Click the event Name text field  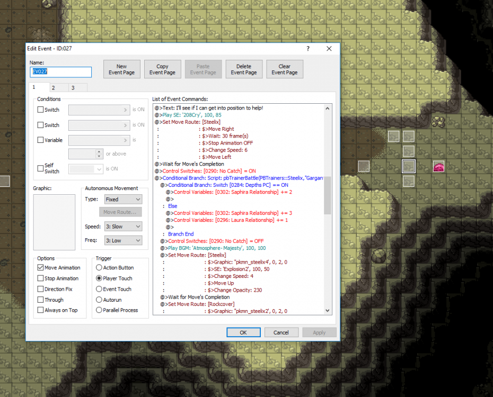tap(60, 72)
